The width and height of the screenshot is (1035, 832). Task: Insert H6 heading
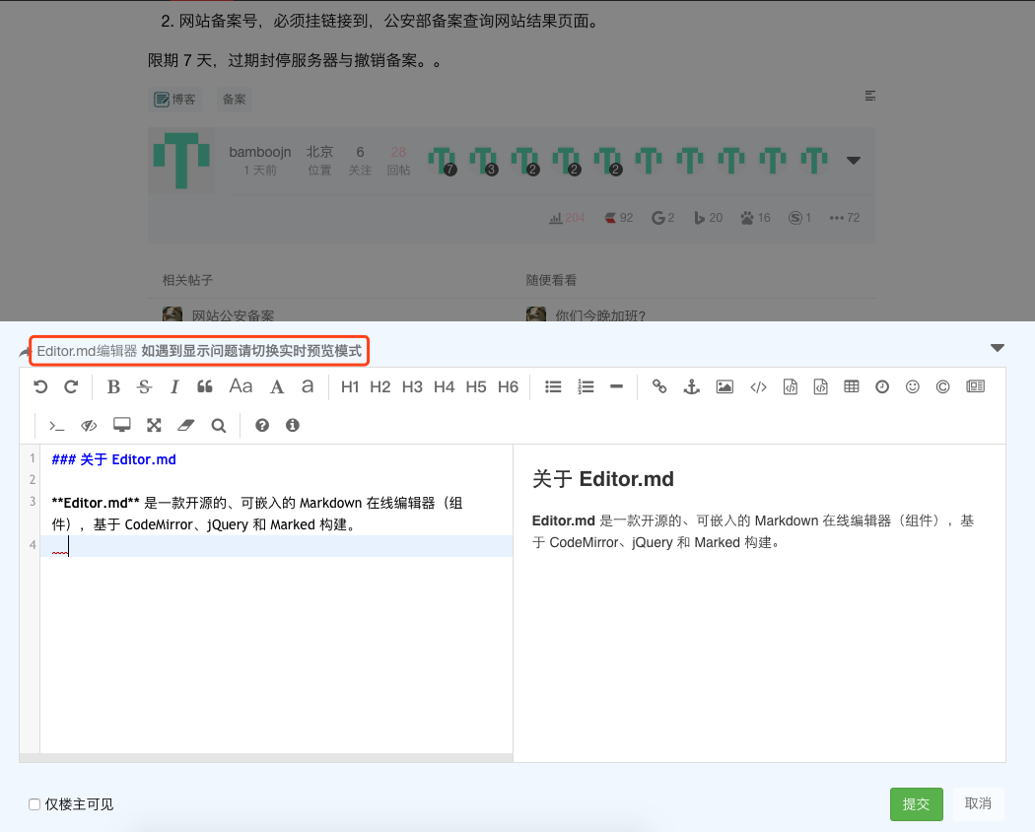pos(509,387)
